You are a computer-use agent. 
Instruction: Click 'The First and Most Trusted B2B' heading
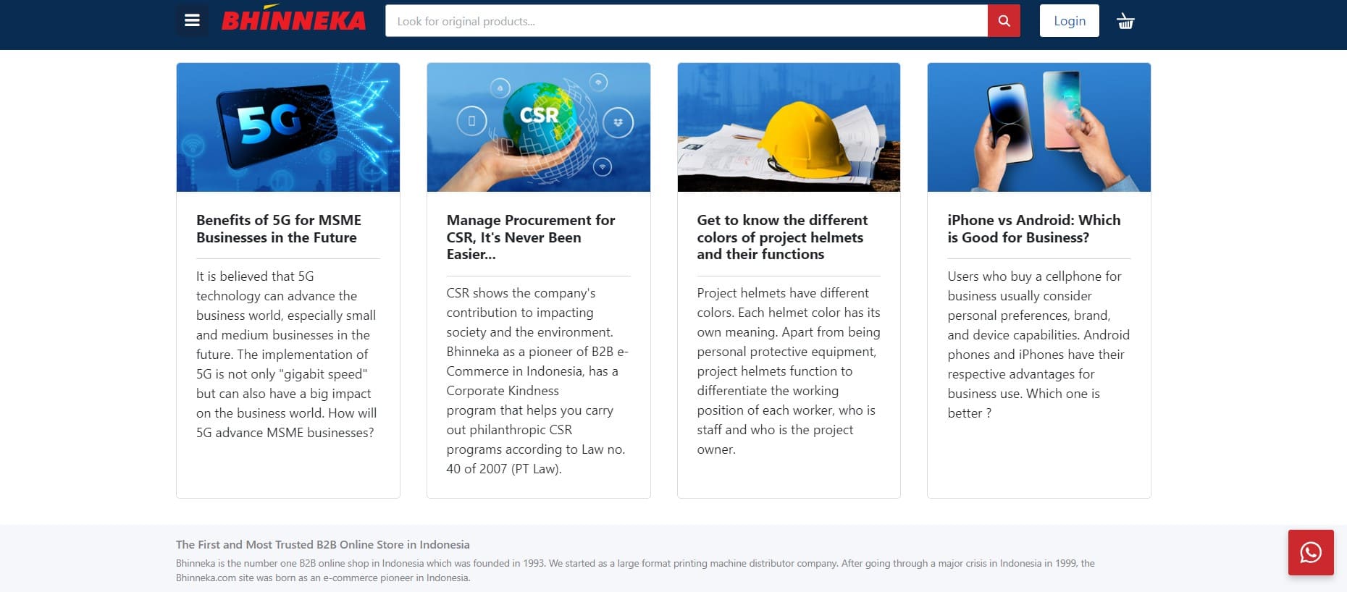[323, 545]
